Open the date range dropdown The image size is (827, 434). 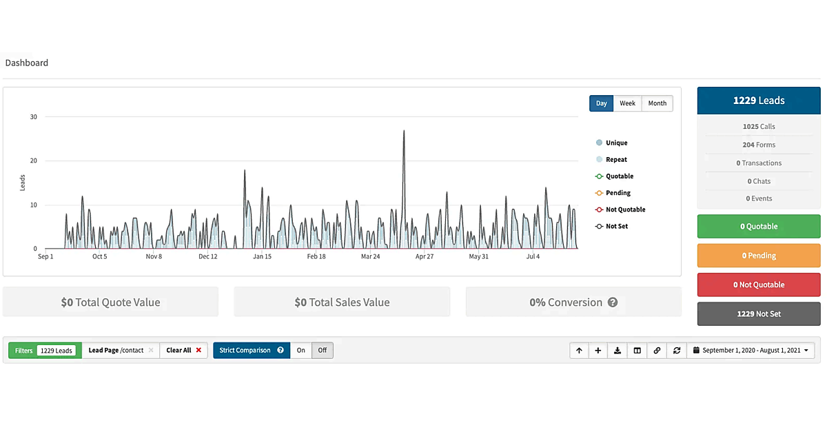[x=751, y=351]
